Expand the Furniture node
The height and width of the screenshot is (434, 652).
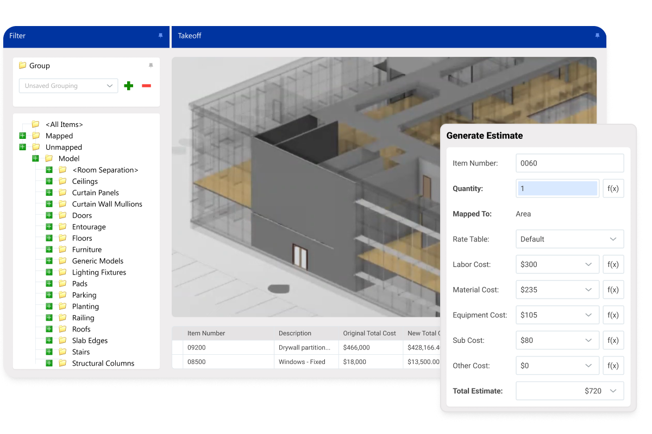(49, 250)
